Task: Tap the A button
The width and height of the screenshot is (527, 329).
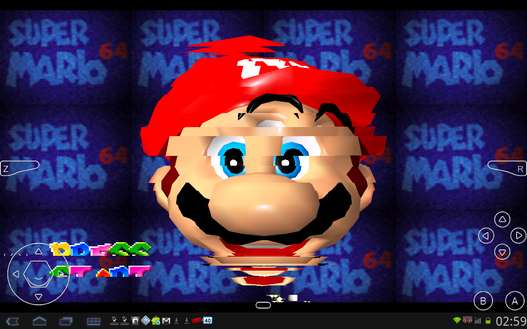Action: point(515,301)
